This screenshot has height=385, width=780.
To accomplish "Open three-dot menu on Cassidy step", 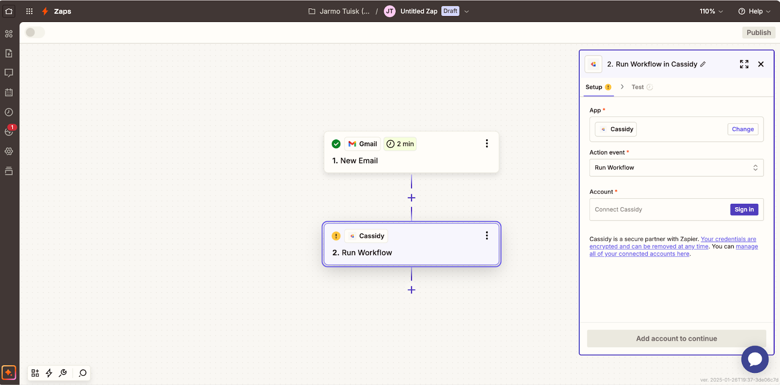I will click(487, 235).
